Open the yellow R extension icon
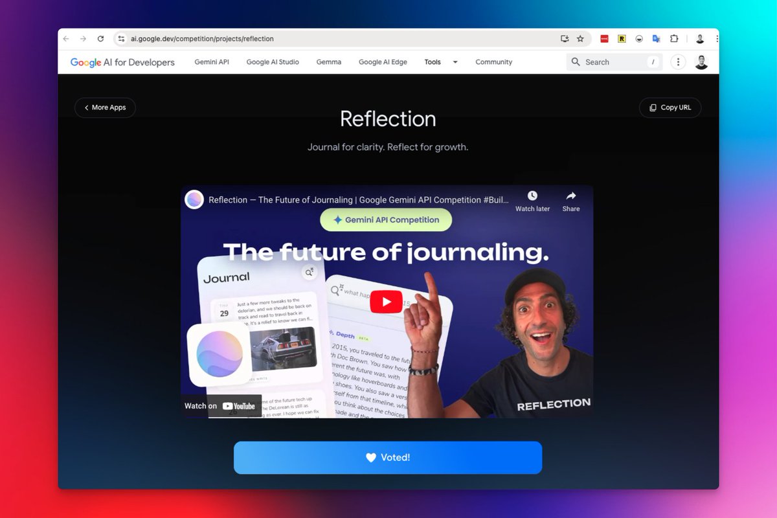Viewport: 777px width, 518px height. pyautogui.click(x=621, y=39)
